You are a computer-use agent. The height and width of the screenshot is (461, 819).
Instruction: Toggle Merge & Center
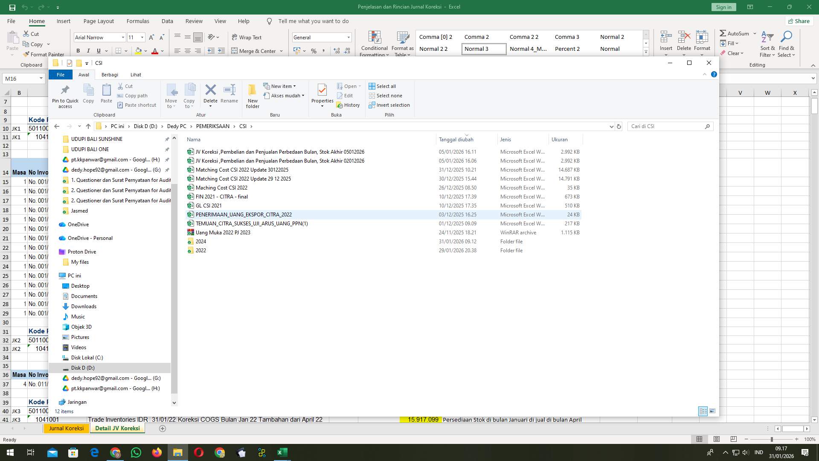coord(254,51)
